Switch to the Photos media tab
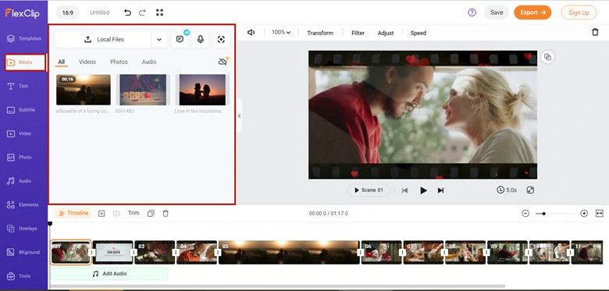 coord(119,62)
